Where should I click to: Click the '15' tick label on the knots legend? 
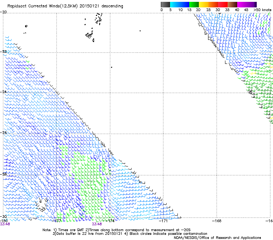coord(189,10)
